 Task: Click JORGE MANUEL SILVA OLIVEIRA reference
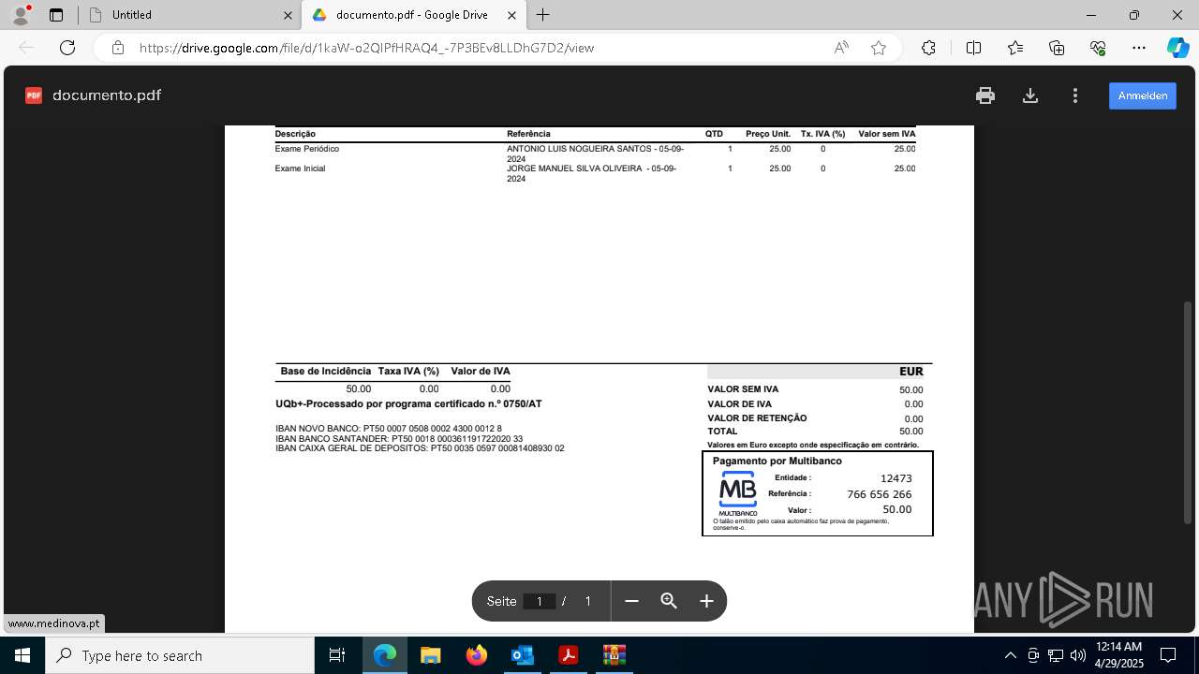pos(591,173)
